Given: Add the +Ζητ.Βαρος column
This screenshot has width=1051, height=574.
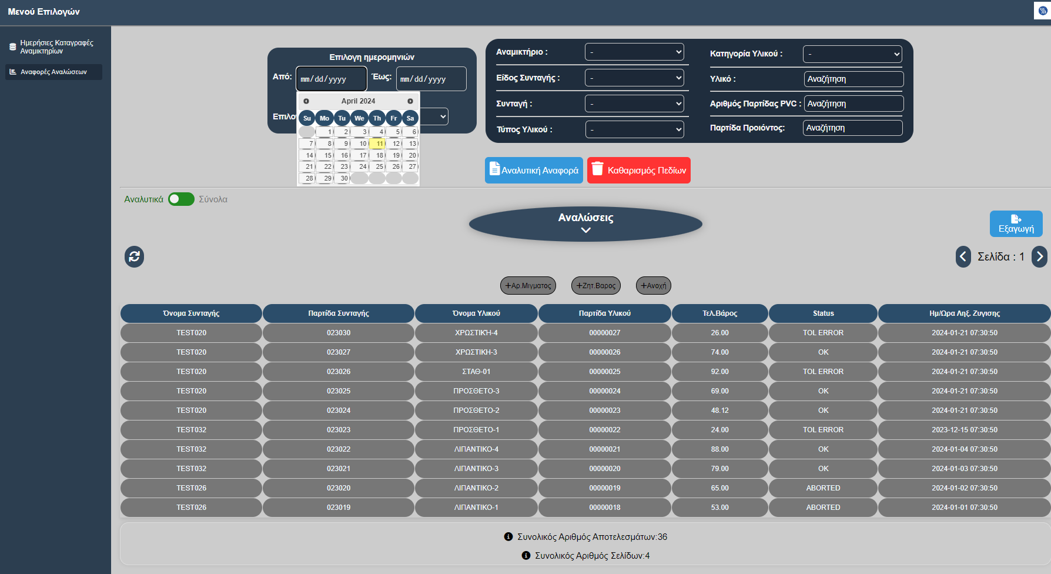Looking at the screenshot, I should tap(596, 285).
